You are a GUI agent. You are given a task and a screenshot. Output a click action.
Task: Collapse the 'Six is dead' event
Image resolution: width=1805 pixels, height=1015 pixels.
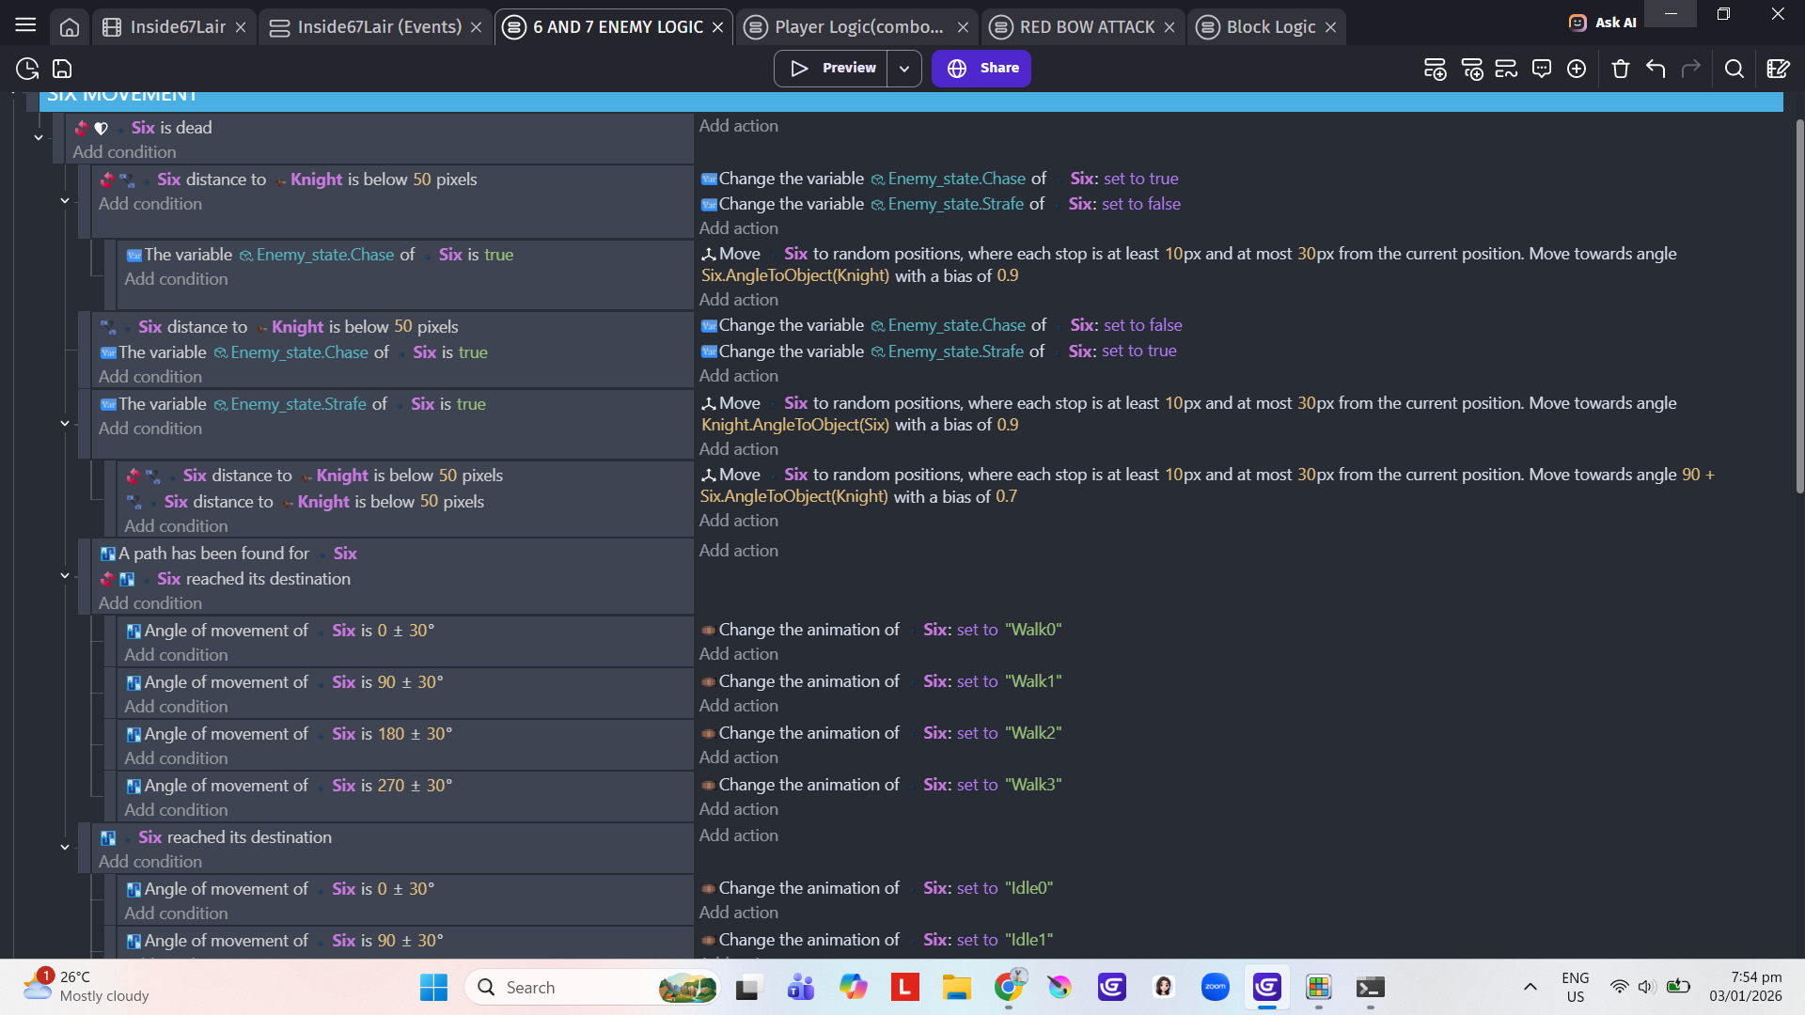click(39, 138)
